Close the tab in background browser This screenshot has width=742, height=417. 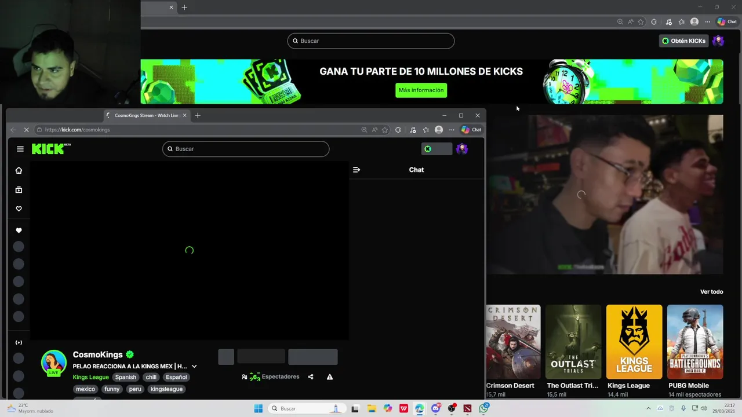click(x=171, y=8)
